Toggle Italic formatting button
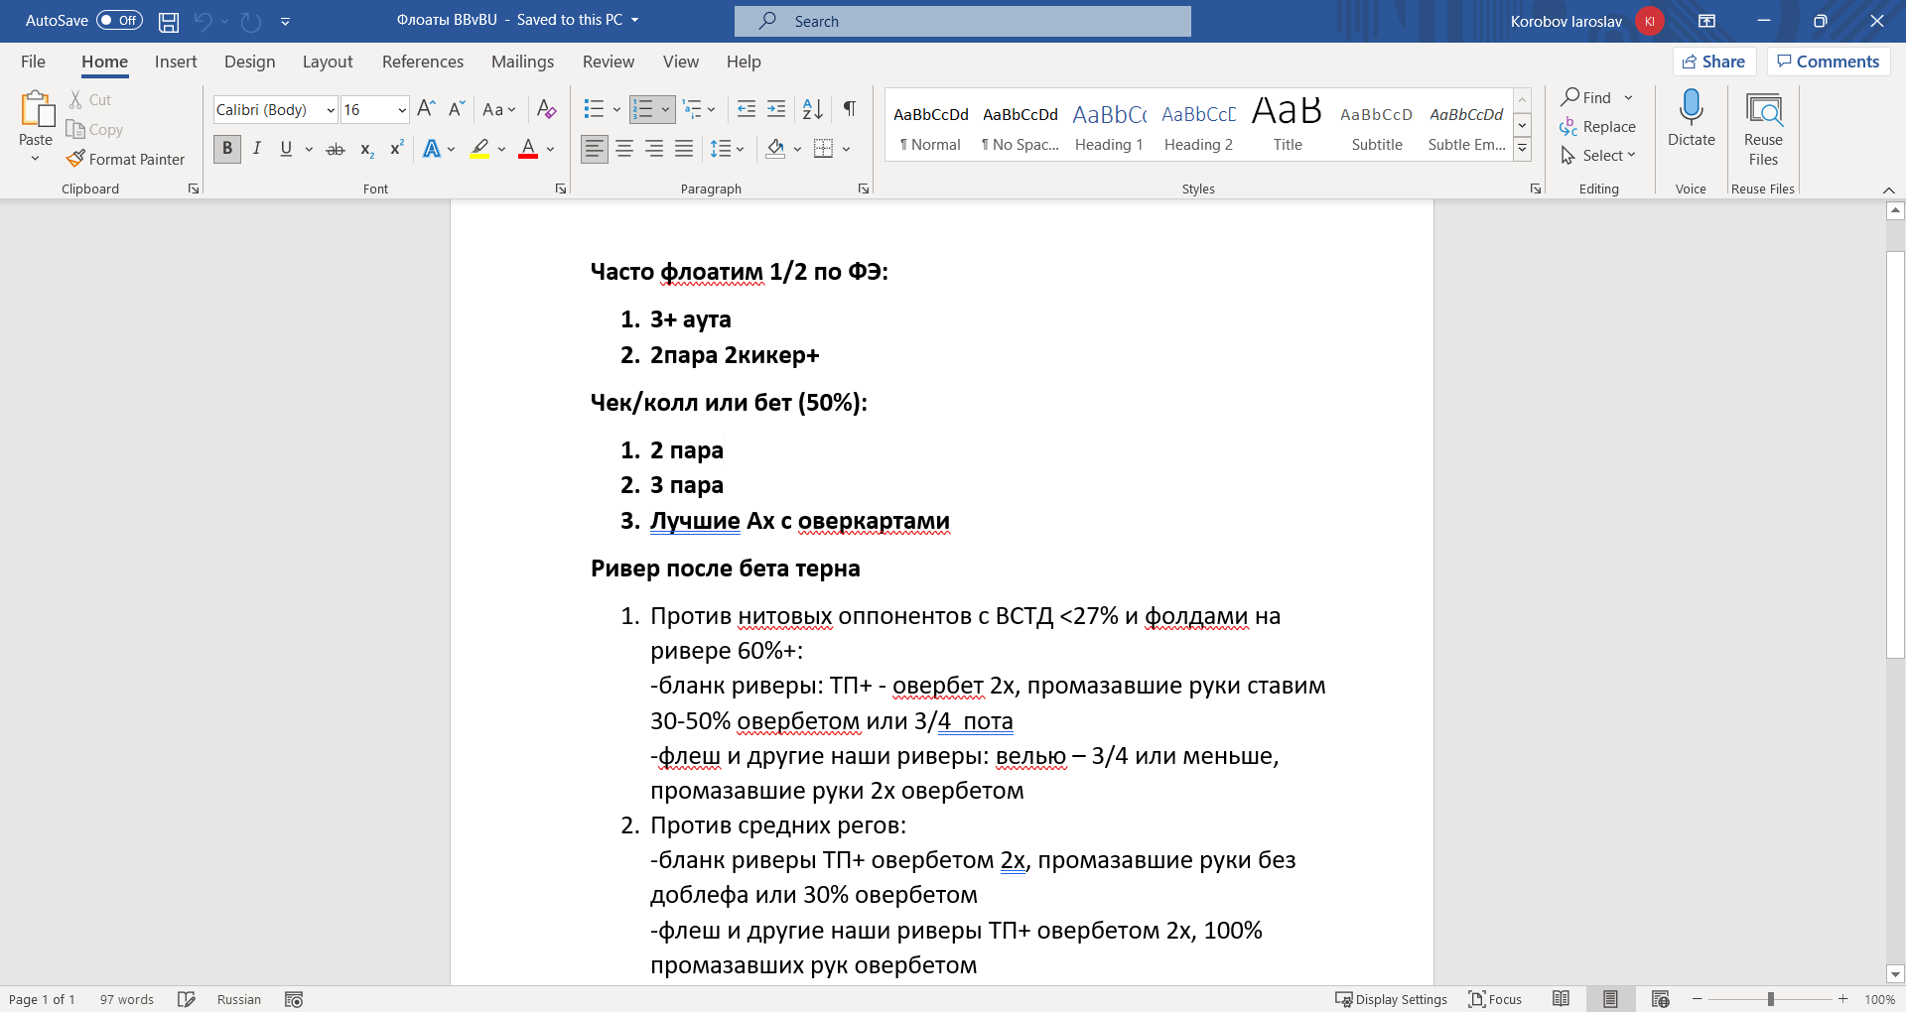The height and width of the screenshot is (1012, 1906). [257, 149]
